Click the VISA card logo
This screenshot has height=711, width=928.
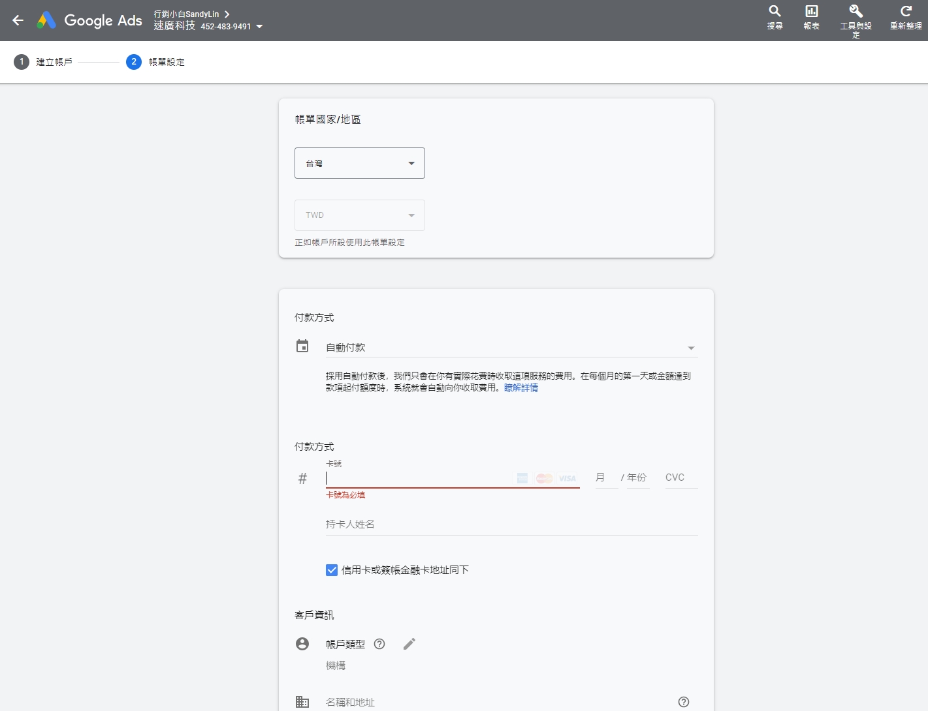[568, 478]
